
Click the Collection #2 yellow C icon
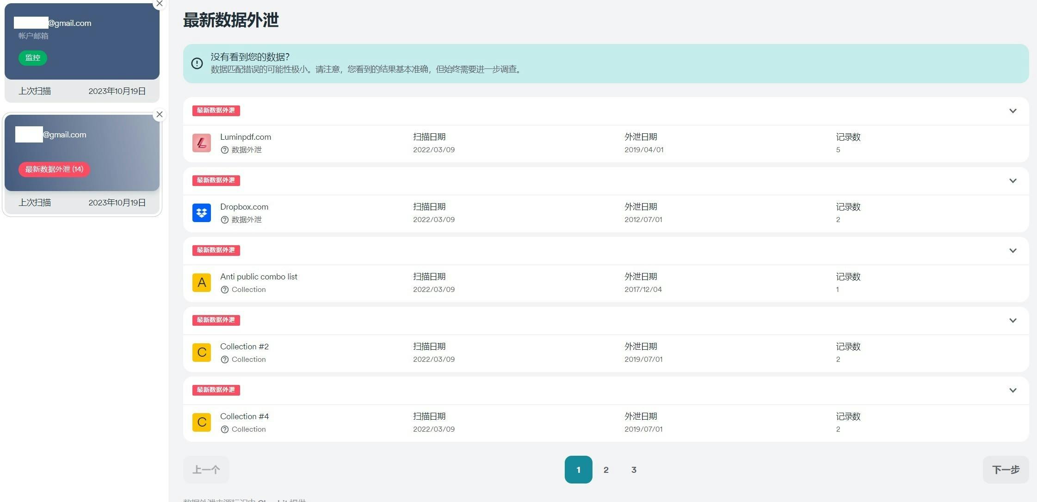(x=202, y=353)
